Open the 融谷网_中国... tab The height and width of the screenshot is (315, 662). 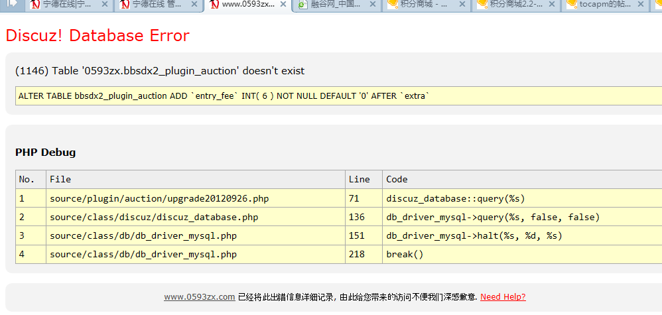337,5
